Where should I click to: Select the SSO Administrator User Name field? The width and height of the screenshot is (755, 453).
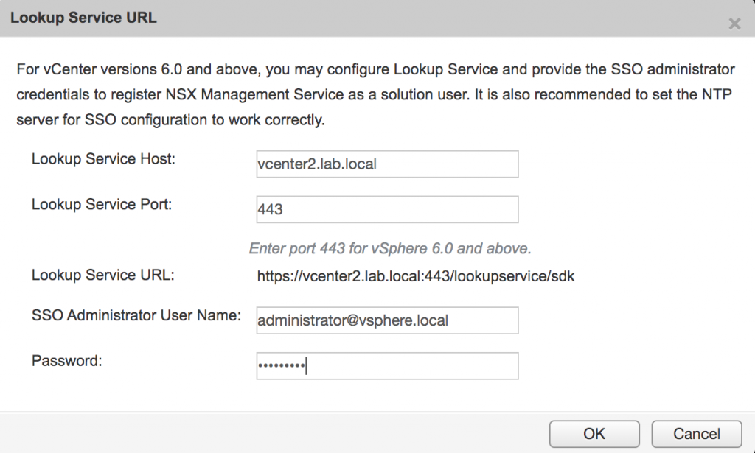387,320
